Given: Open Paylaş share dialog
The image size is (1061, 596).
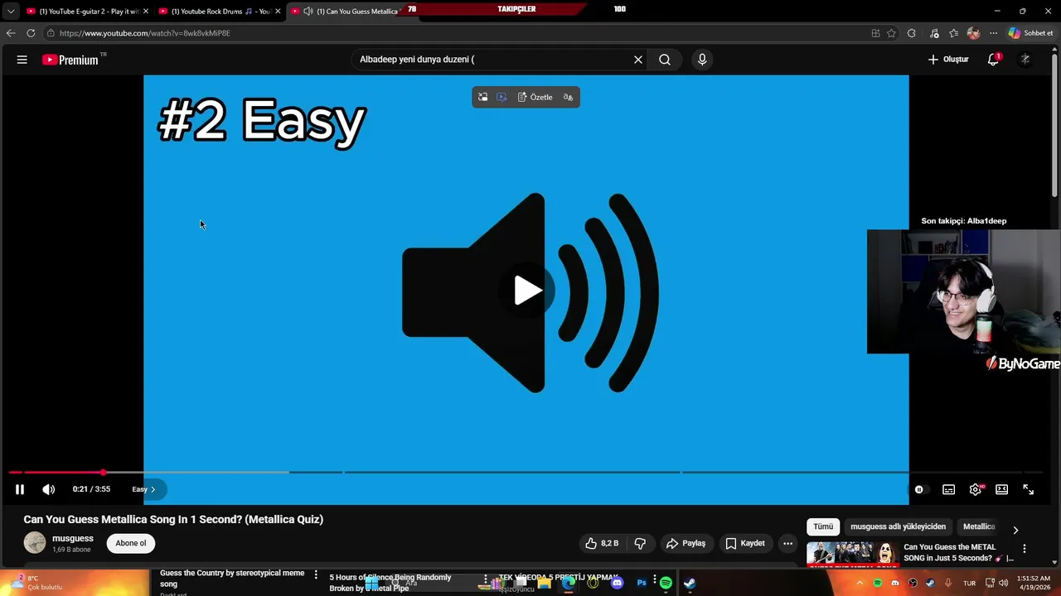Looking at the screenshot, I should point(686,543).
